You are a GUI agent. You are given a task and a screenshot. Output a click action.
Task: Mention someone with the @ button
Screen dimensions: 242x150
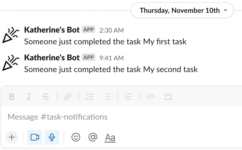tap(93, 137)
